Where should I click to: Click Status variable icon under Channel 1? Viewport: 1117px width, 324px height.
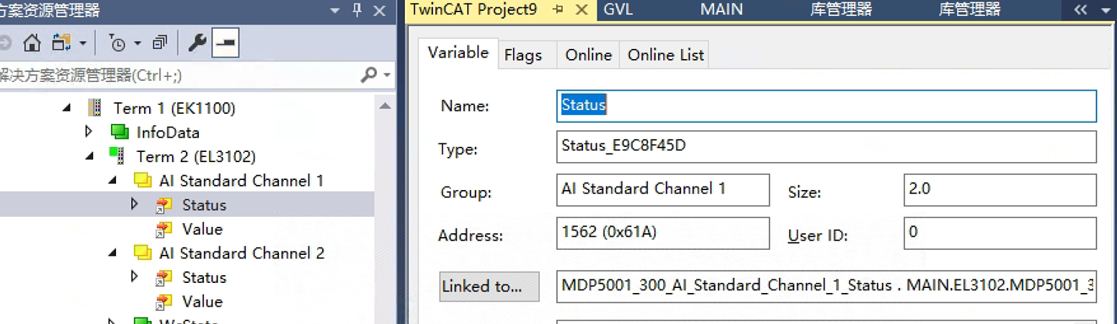[164, 205]
